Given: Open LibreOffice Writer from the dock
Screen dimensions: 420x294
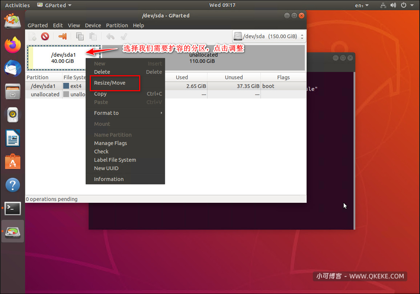Looking at the screenshot, I should [13, 138].
